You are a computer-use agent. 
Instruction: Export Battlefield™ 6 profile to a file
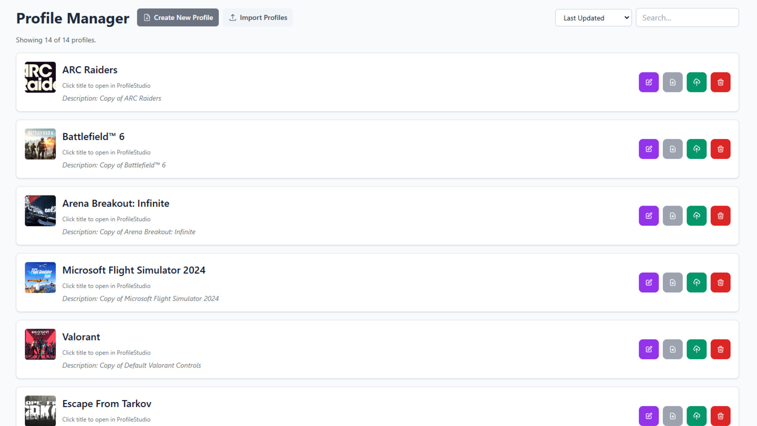[673, 149]
